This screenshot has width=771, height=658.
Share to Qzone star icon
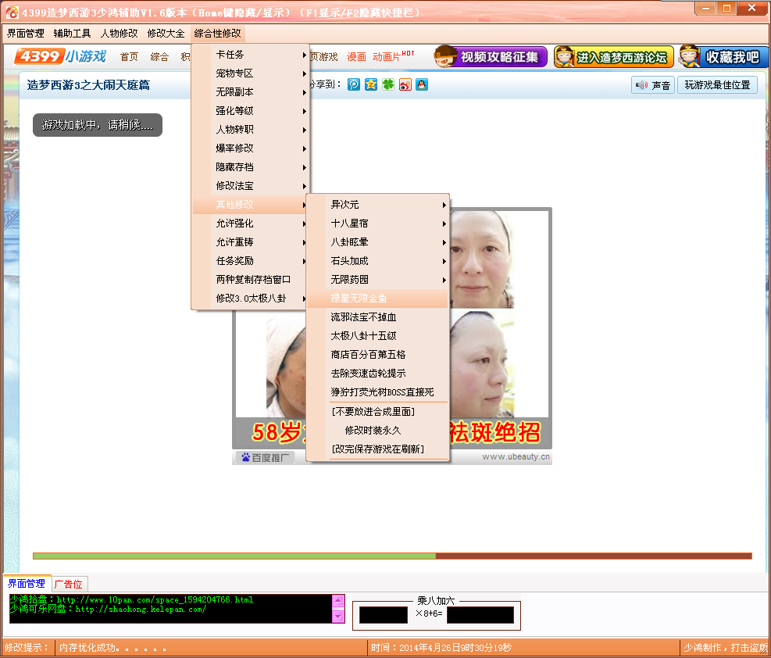click(371, 84)
